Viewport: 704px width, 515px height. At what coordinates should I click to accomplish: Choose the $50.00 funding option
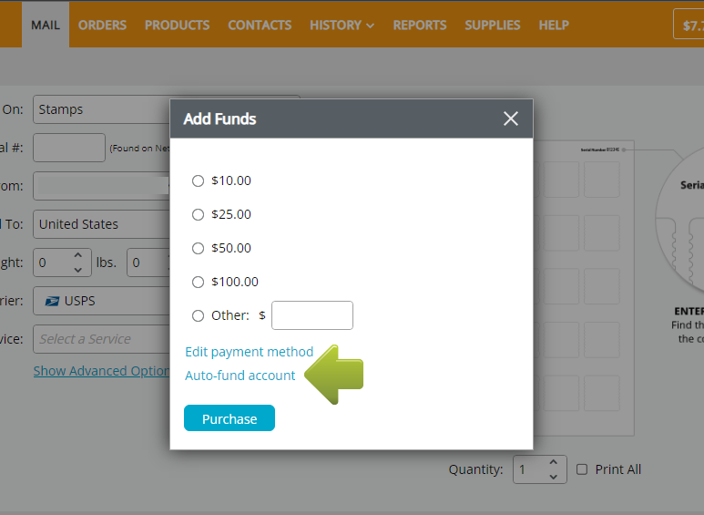click(x=198, y=248)
